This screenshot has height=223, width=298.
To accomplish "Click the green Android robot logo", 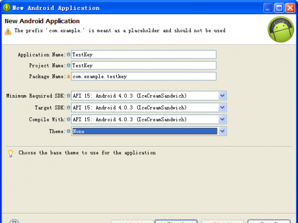I will [281, 29].
